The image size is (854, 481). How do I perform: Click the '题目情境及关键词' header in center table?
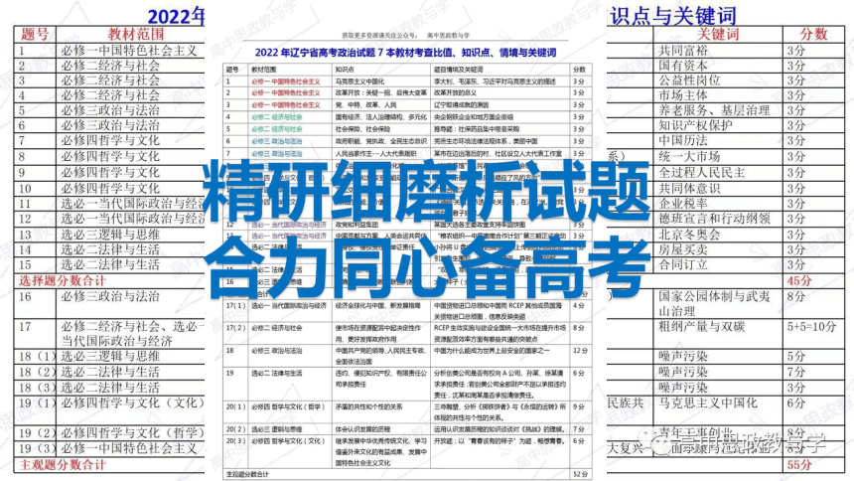tap(458, 70)
